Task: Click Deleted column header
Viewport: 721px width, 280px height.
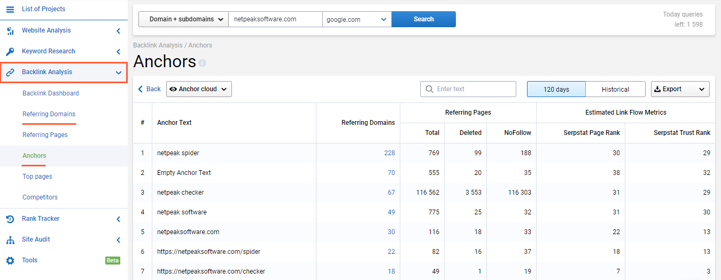Action: [x=471, y=133]
